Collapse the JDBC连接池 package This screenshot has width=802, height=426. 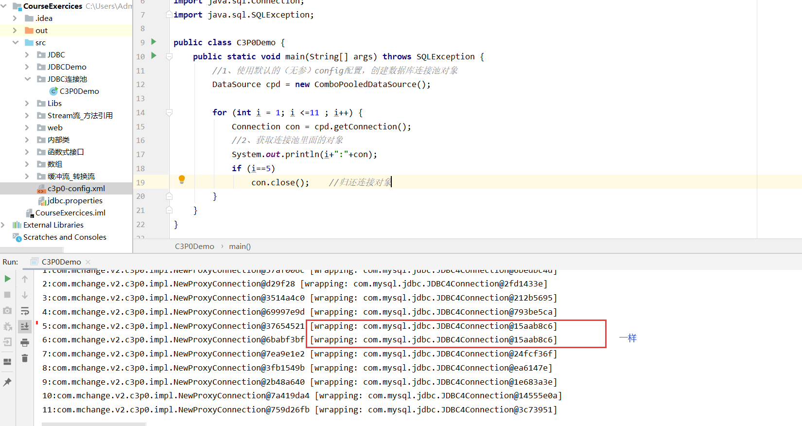click(x=27, y=79)
